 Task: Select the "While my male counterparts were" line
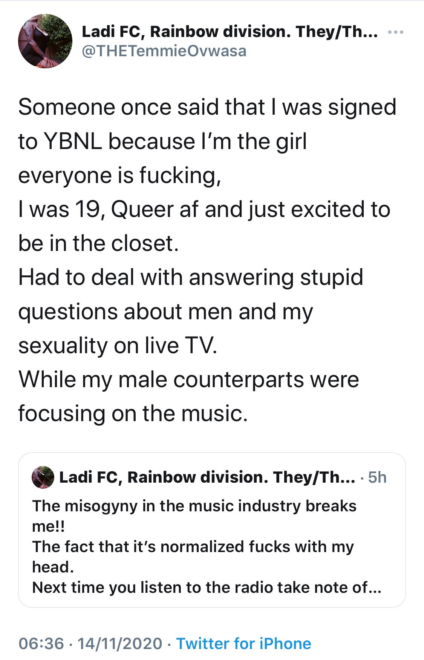click(188, 380)
